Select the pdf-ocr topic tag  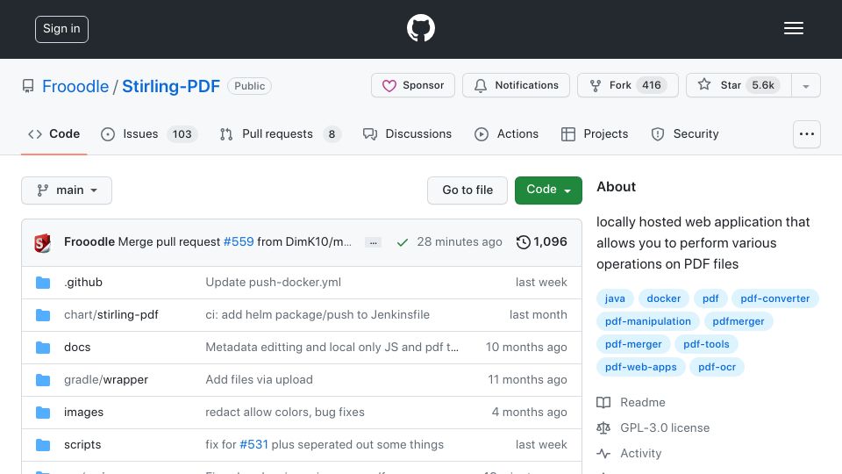(x=717, y=367)
